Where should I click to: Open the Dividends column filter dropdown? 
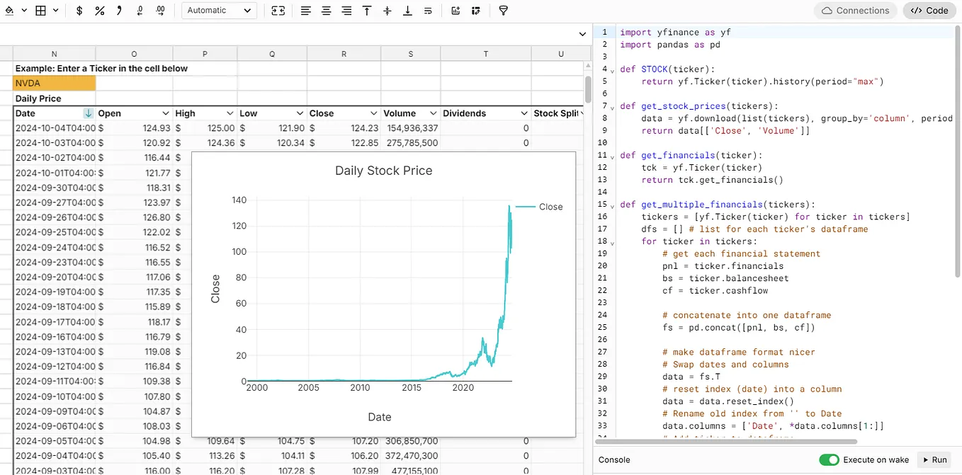524,113
